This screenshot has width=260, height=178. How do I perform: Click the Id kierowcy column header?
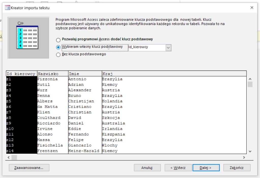(22, 74)
